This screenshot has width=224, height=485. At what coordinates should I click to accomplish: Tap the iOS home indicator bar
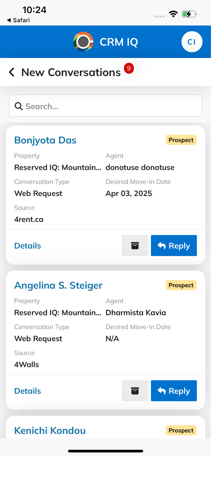pos(105,451)
